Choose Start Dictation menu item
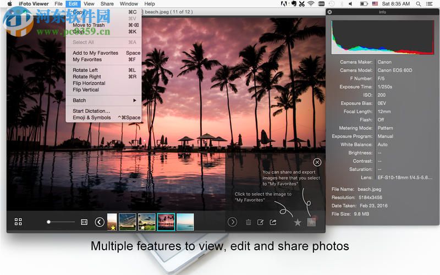The image size is (440, 275). click(103, 111)
